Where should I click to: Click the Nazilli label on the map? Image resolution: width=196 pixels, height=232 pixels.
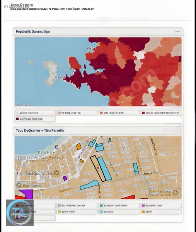[x=167, y=102]
